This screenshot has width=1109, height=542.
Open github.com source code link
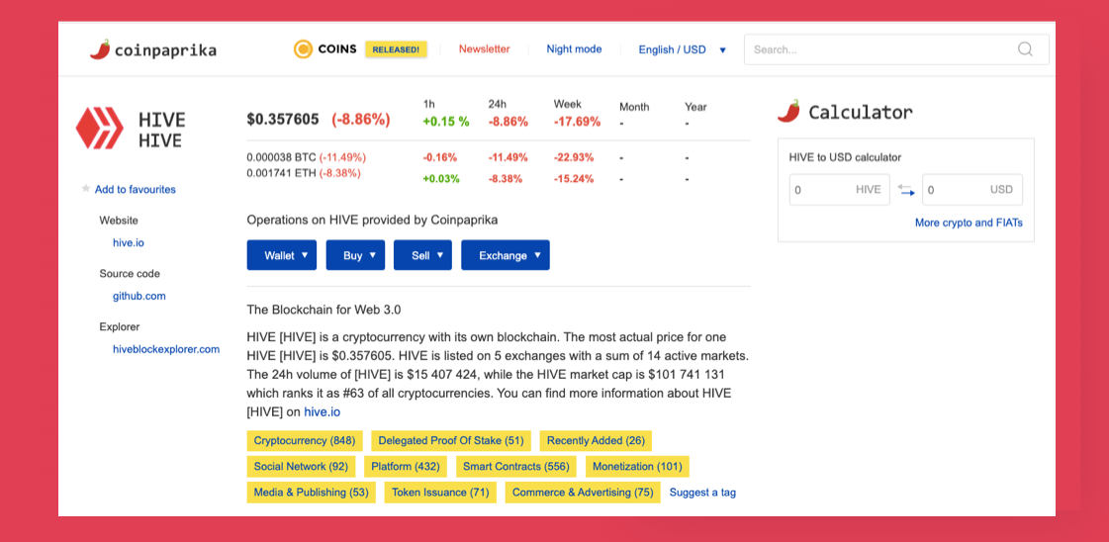pyautogui.click(x=139, y=296)
